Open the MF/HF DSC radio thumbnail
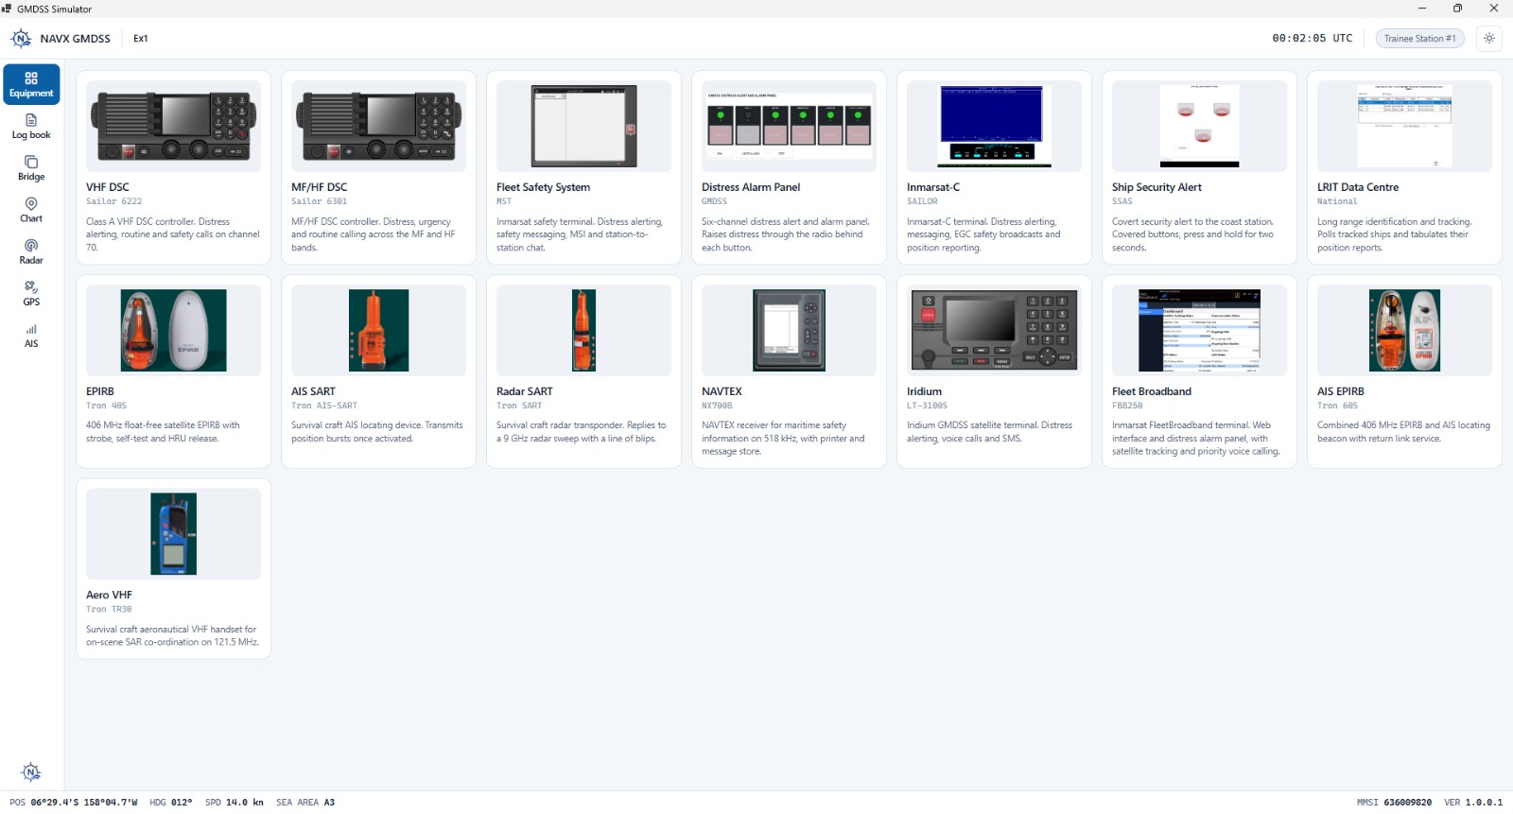 click(378, 126)
